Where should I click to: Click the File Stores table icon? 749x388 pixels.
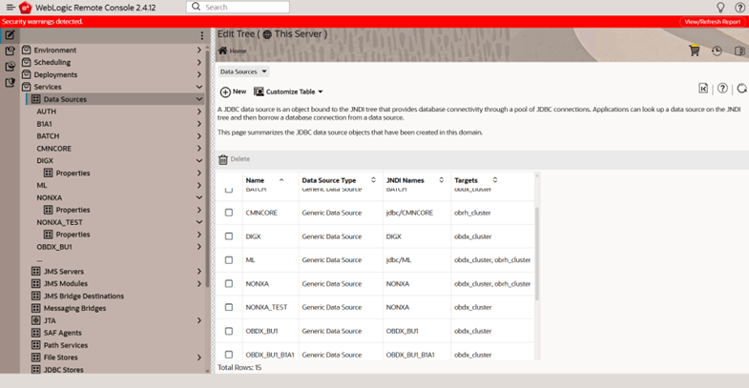[x=36, y=357]
